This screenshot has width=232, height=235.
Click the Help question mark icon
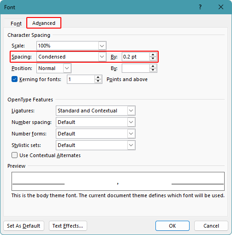(200, 7)
